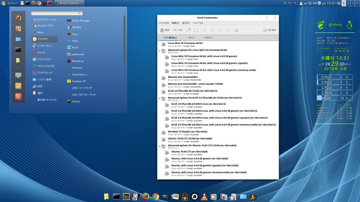This screenshot has width=360, height=202.
Task: Open the ヘルプ(H) menu in Grub Customizer
Action: [198, 23]
